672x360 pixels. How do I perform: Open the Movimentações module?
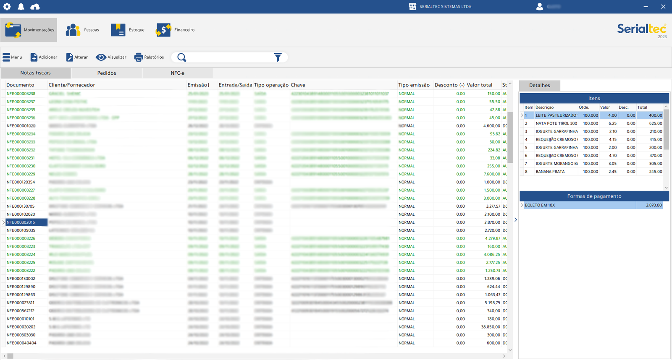[29, 30]
